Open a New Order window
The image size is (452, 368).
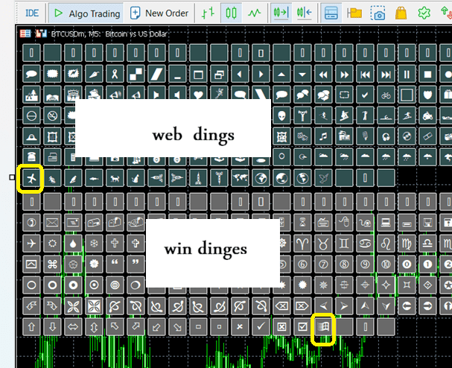159,13
